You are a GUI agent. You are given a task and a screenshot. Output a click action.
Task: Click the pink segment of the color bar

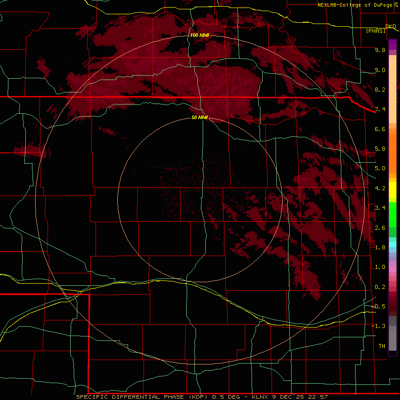[392, 269]
